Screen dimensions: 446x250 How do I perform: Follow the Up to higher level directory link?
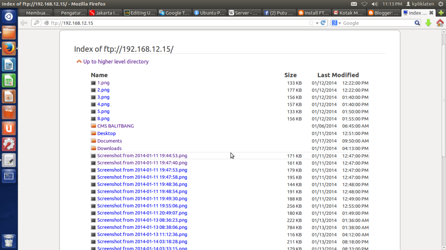click(x=116, y=62)
